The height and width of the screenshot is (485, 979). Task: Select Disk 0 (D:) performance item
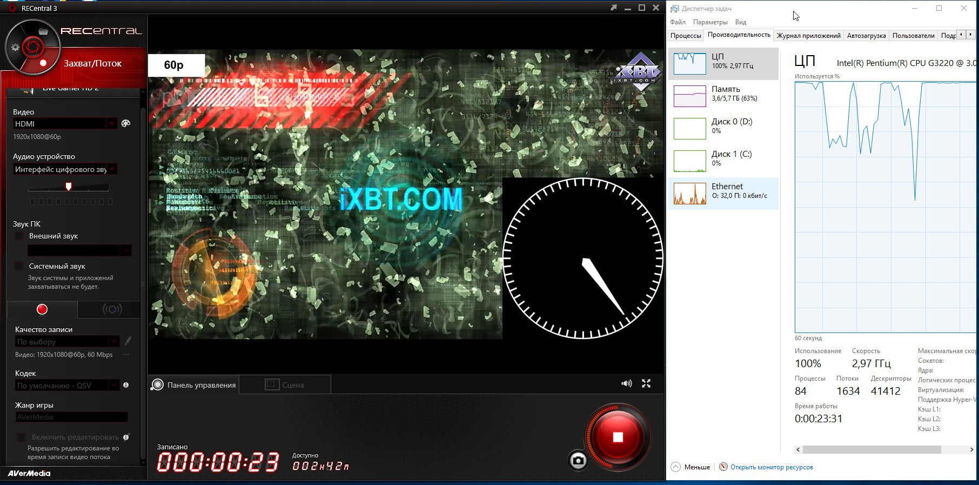point(723,128)
